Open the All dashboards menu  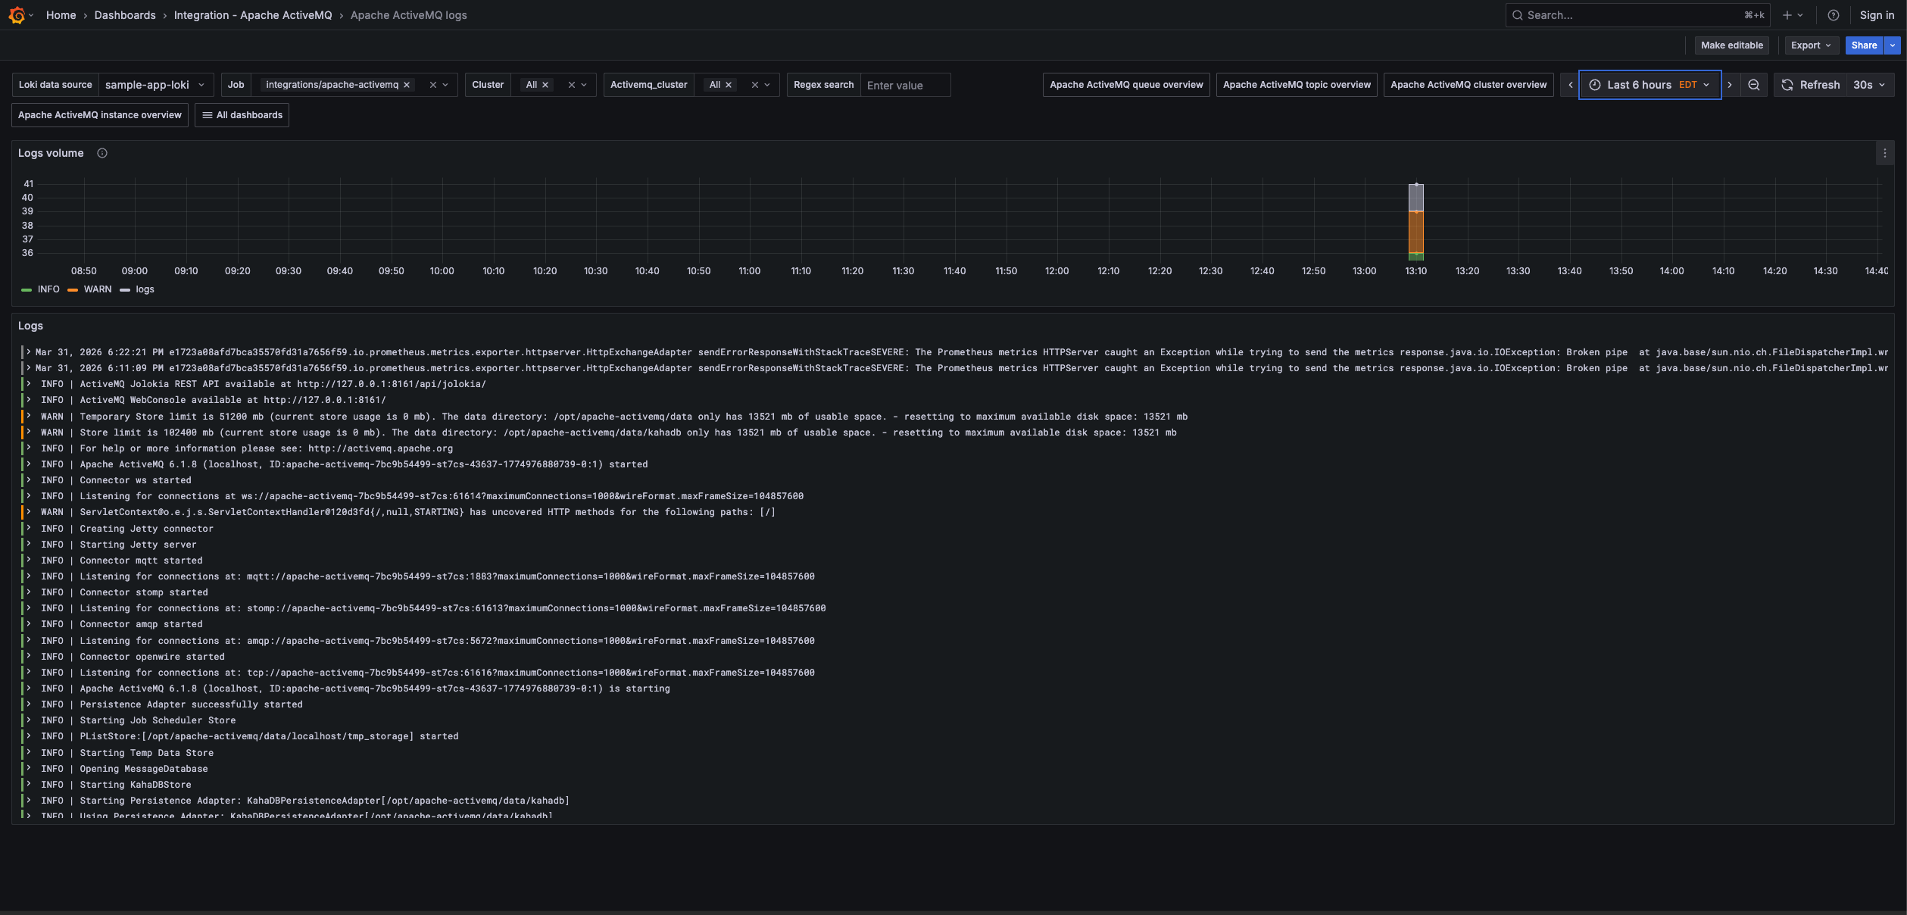coord(242,115)
